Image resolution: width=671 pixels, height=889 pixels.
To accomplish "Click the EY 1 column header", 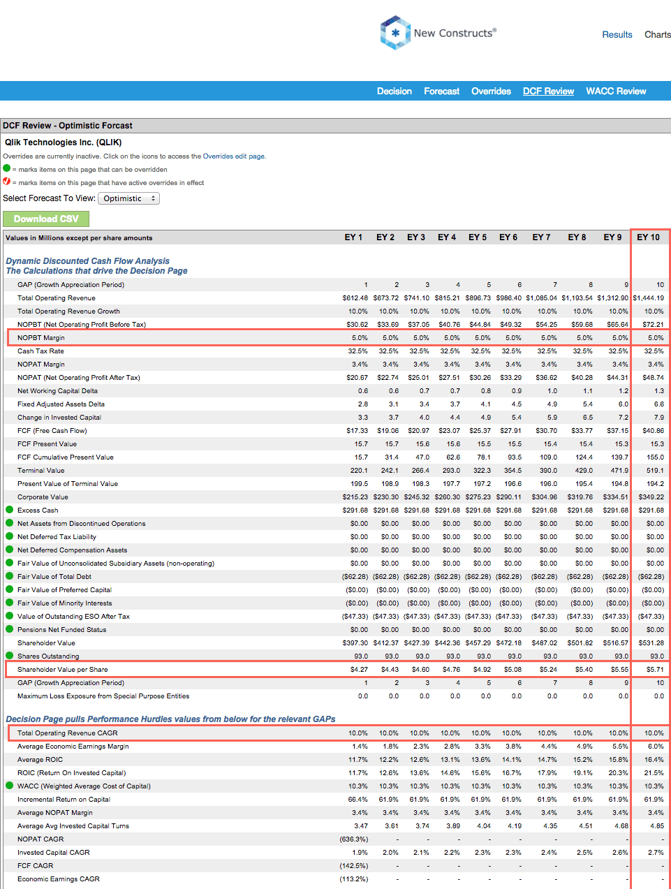I will pos(353,237).
